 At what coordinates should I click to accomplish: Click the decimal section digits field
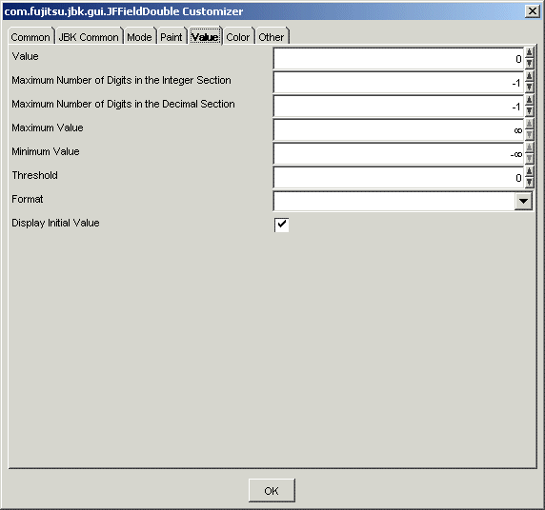398,107
